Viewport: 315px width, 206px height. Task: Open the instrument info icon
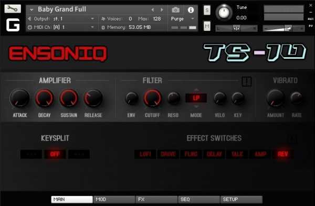pos(191,9)
